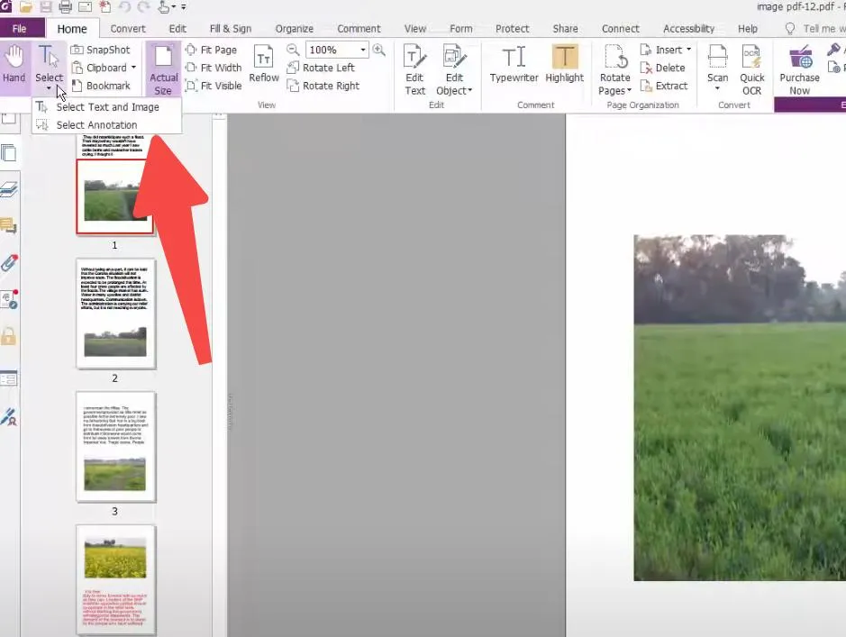Open the Edit Text tool
The height and width of the screenshot is (637, 846).
(x=414, y=68)
